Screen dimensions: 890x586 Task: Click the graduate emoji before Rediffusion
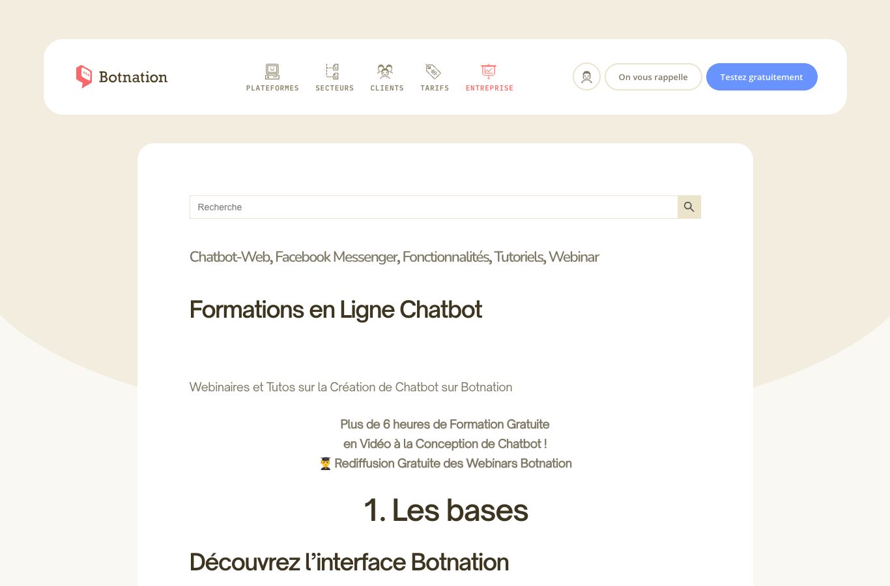pos(326,464)
